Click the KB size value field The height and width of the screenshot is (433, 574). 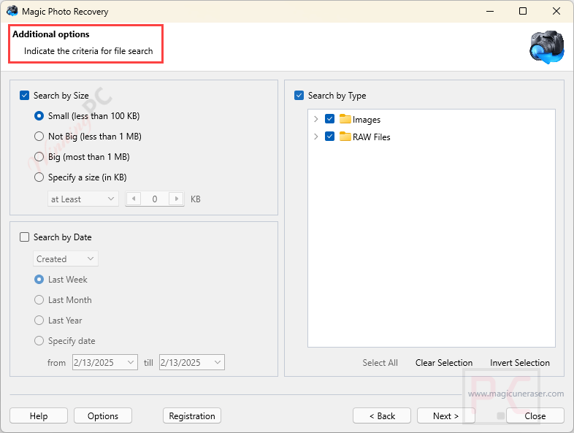point(155,199)
